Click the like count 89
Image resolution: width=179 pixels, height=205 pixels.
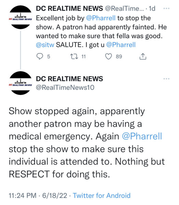pyautogui.click(x=119, y=56)
